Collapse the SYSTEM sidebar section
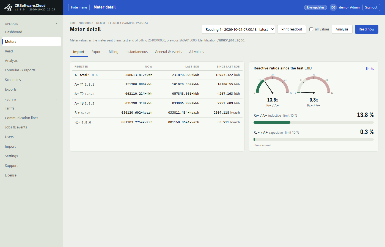The width and height of the screenshot is (385, 247). tap(57, 100)
